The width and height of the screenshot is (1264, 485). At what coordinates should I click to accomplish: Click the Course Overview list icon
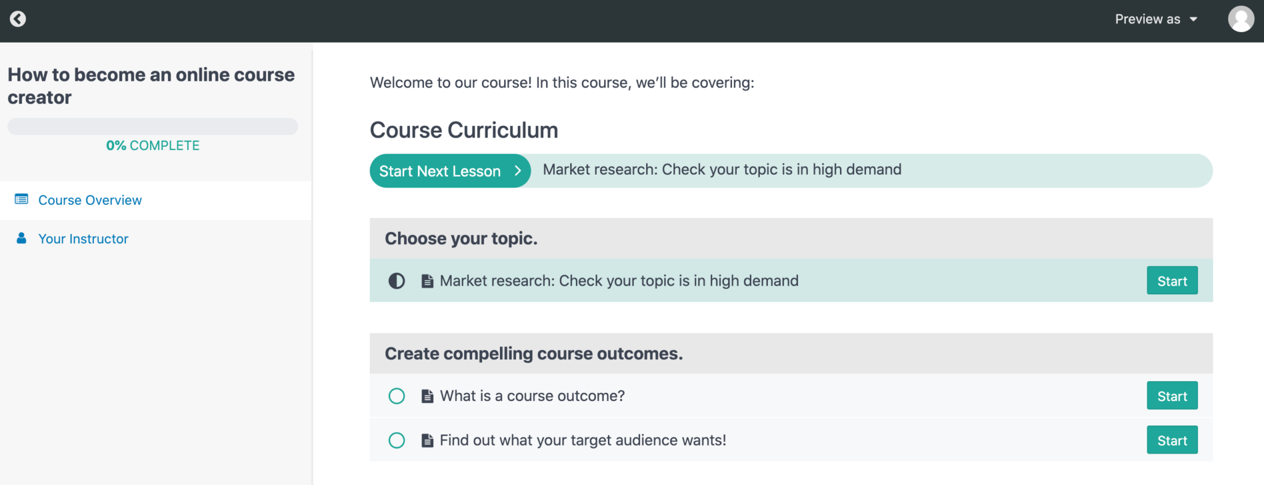(22, 199)
